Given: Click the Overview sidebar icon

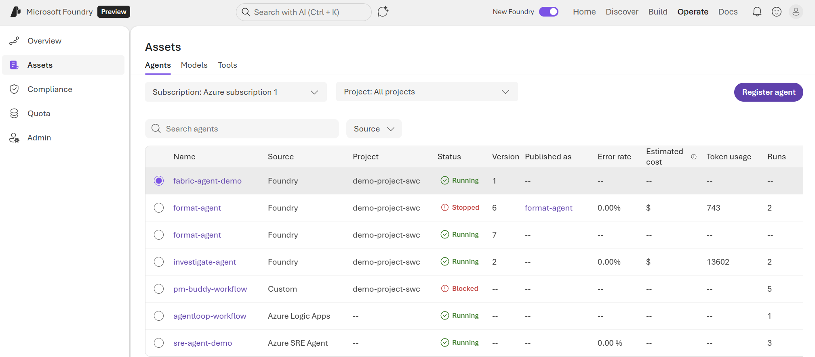Looking at the screenshot, I should pos(14,41).
